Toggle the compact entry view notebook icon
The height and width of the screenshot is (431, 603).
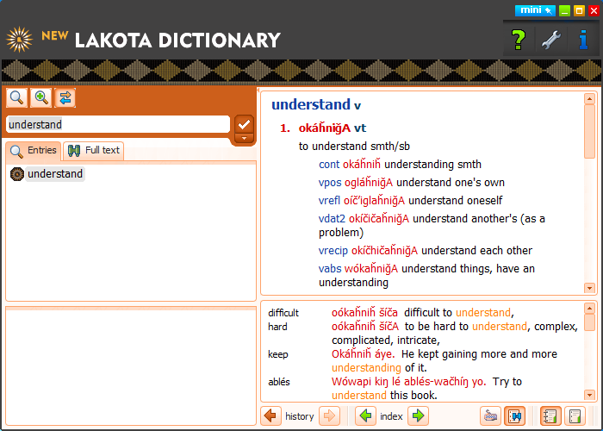[x=575, y=416]
